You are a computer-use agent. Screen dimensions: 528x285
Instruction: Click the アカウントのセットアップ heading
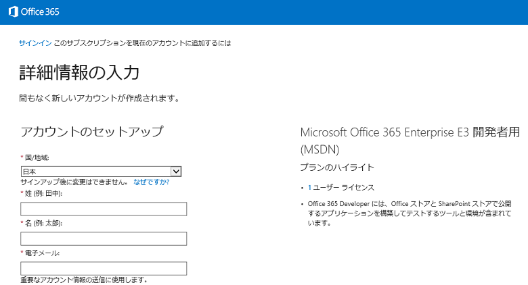coord(92,132)
